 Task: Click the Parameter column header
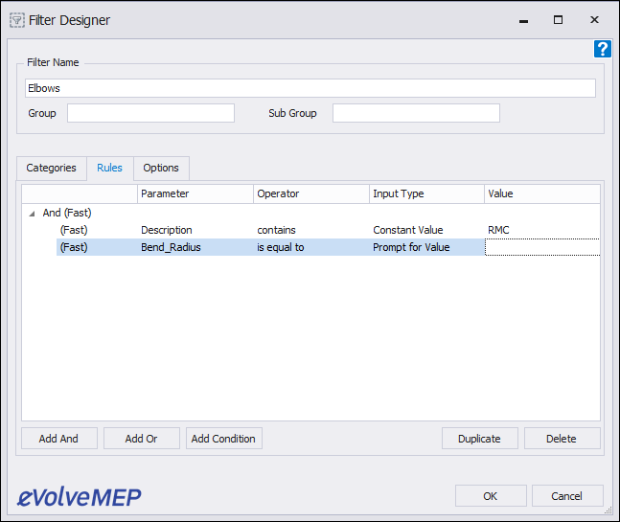pos(195,193)
